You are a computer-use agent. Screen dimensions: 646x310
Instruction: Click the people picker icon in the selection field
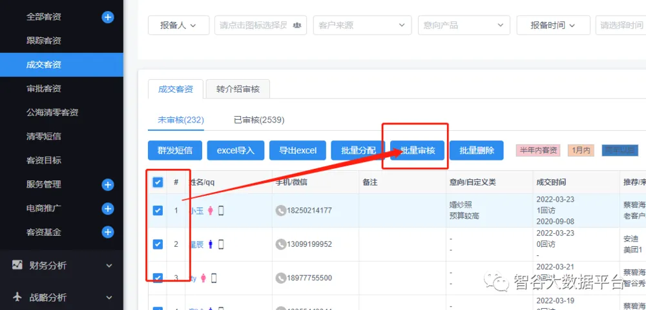[297, 25]
